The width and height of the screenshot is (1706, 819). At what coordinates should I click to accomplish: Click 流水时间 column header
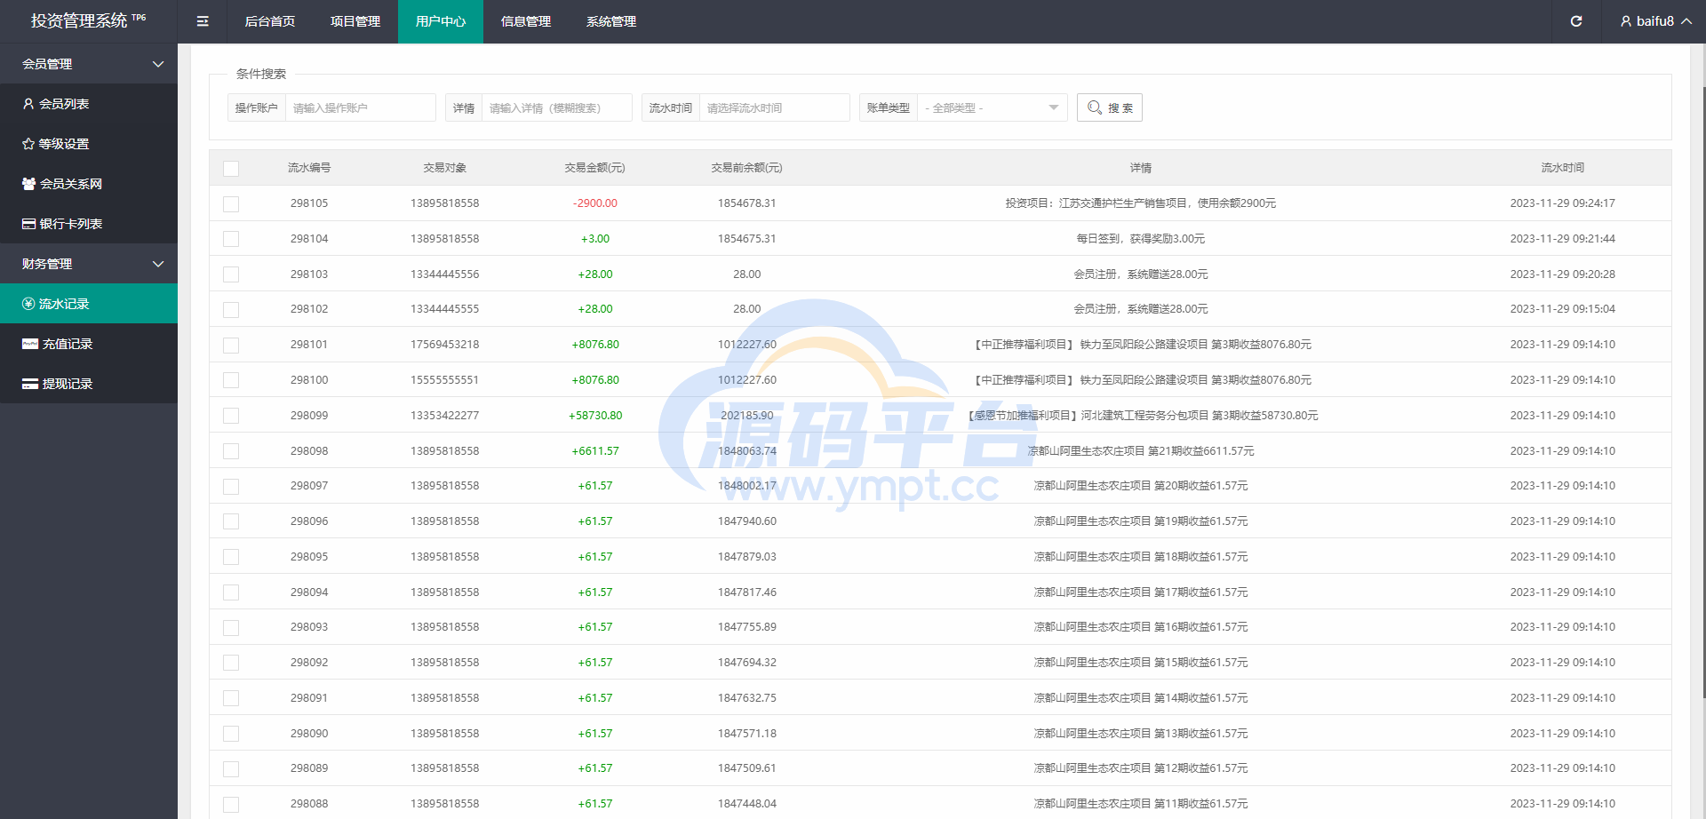[x=1563, y=168]
